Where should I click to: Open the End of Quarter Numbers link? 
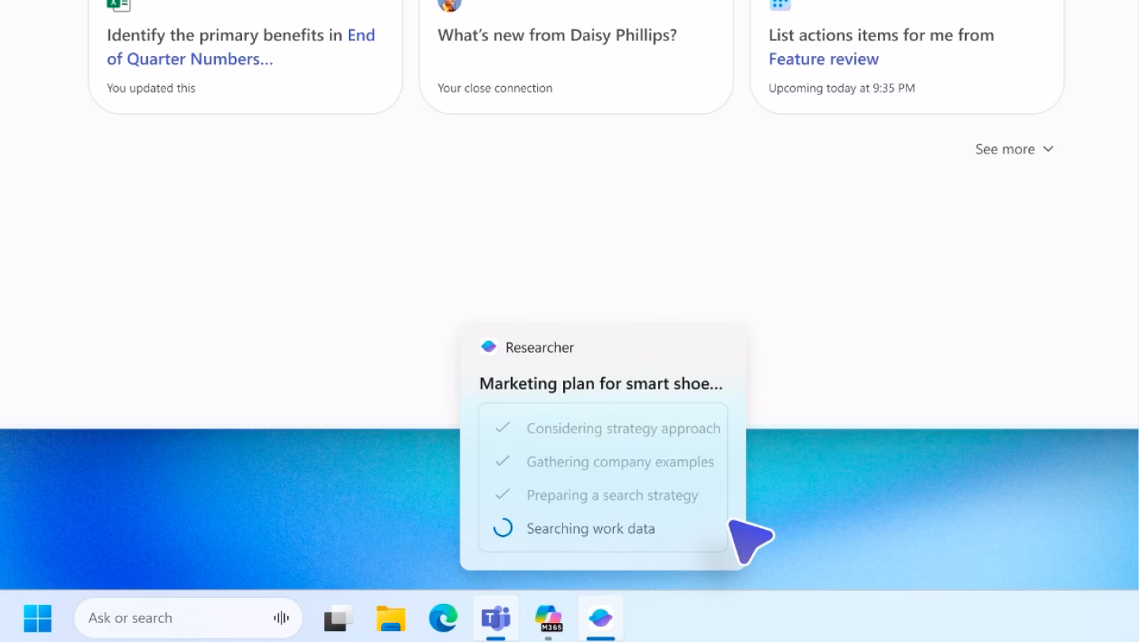click(240, 47)
